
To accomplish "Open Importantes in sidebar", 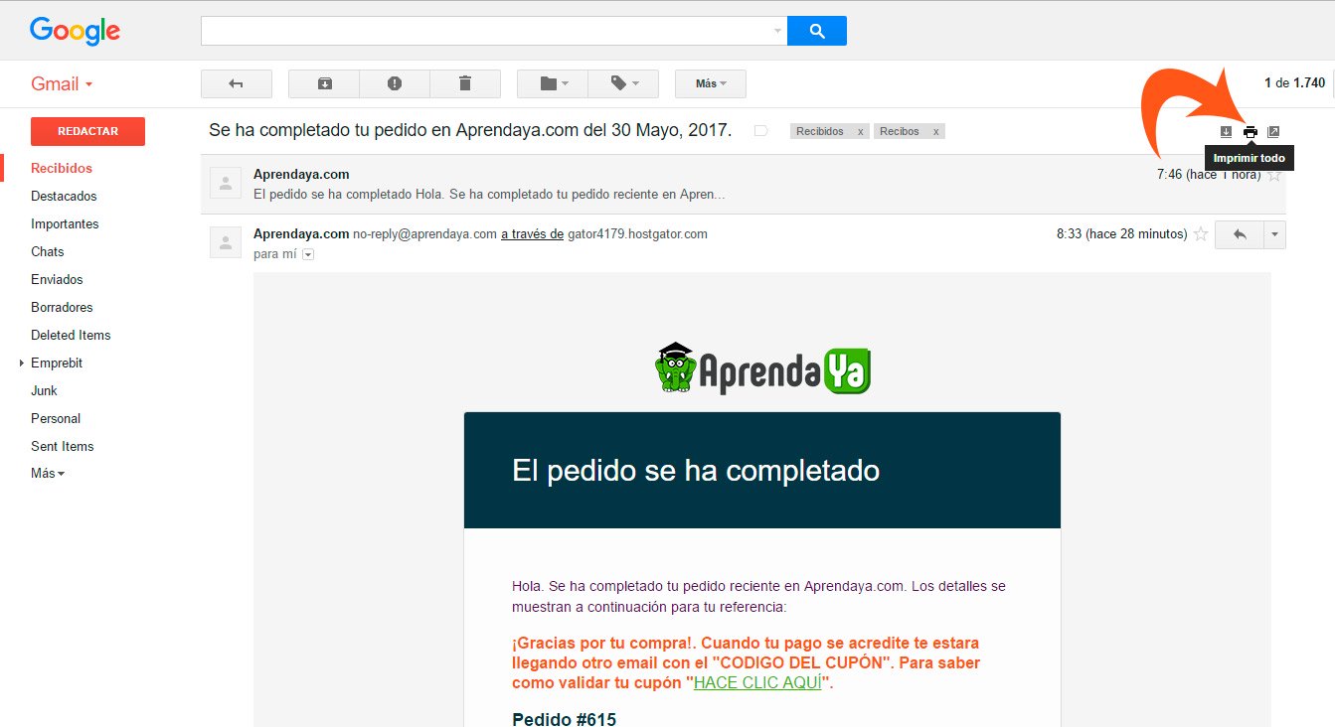I will point(65,223).
